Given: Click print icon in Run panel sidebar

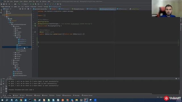Looking at the screenshot, I should (6, 91).
